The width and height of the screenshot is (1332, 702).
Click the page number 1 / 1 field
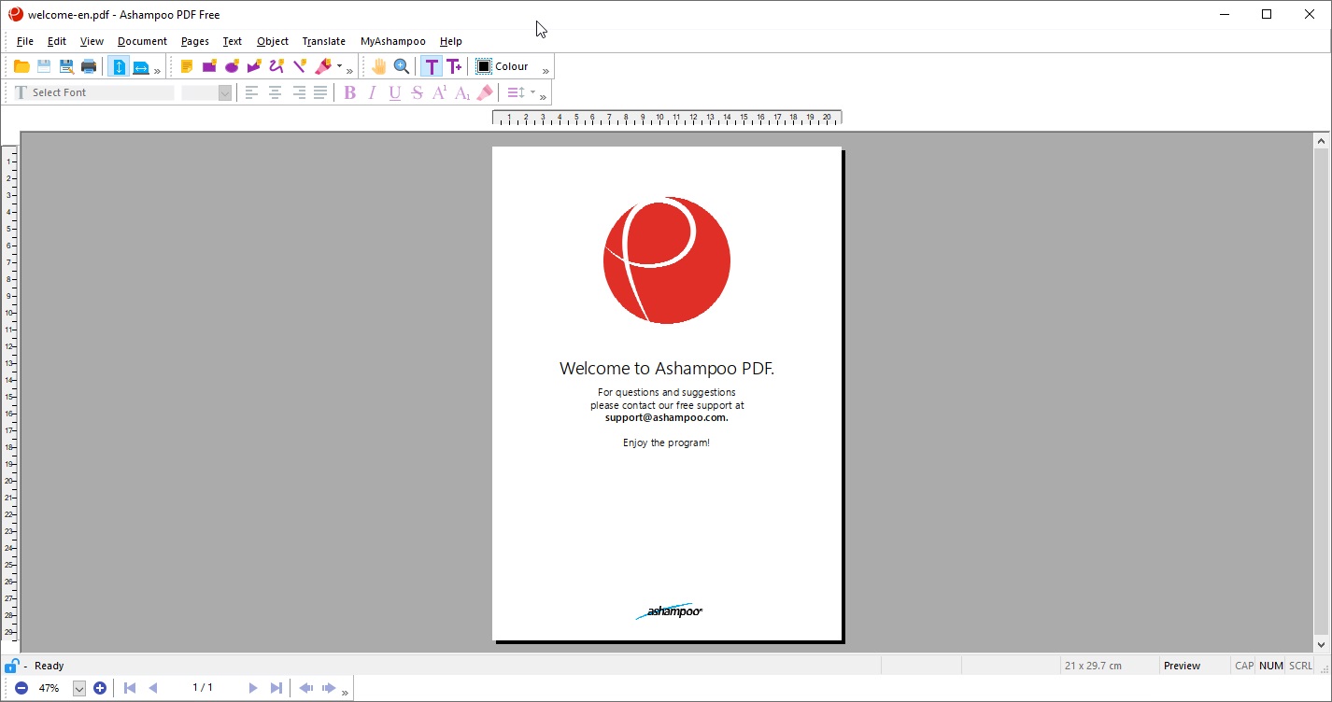pos(203,688)
